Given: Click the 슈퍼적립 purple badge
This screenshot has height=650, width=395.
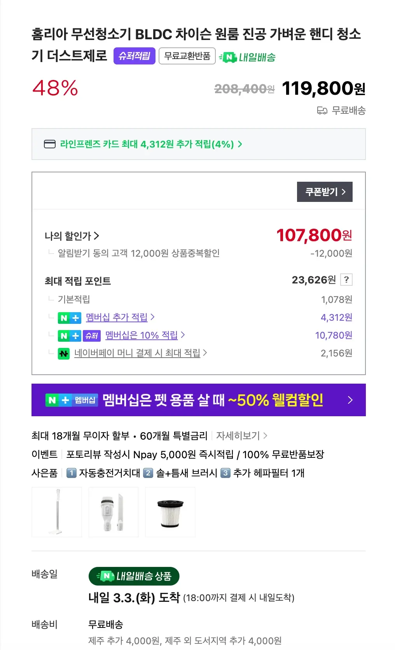Looking at the screenshot, I should [134, 56].
